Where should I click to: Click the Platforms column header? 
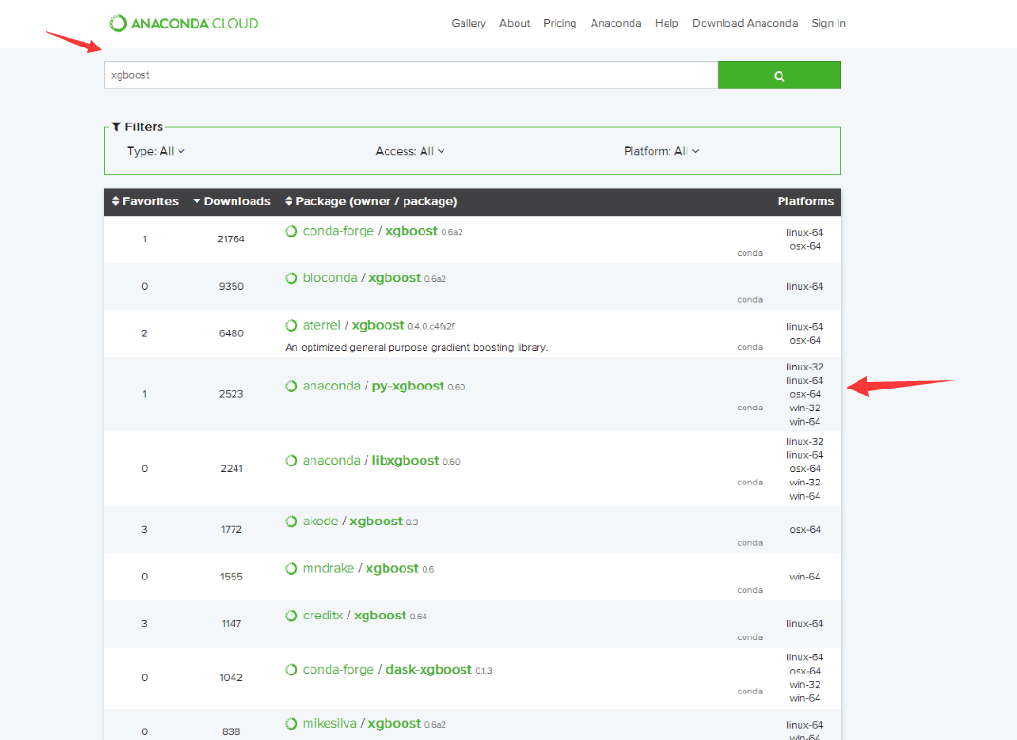(x=805, y=201)
